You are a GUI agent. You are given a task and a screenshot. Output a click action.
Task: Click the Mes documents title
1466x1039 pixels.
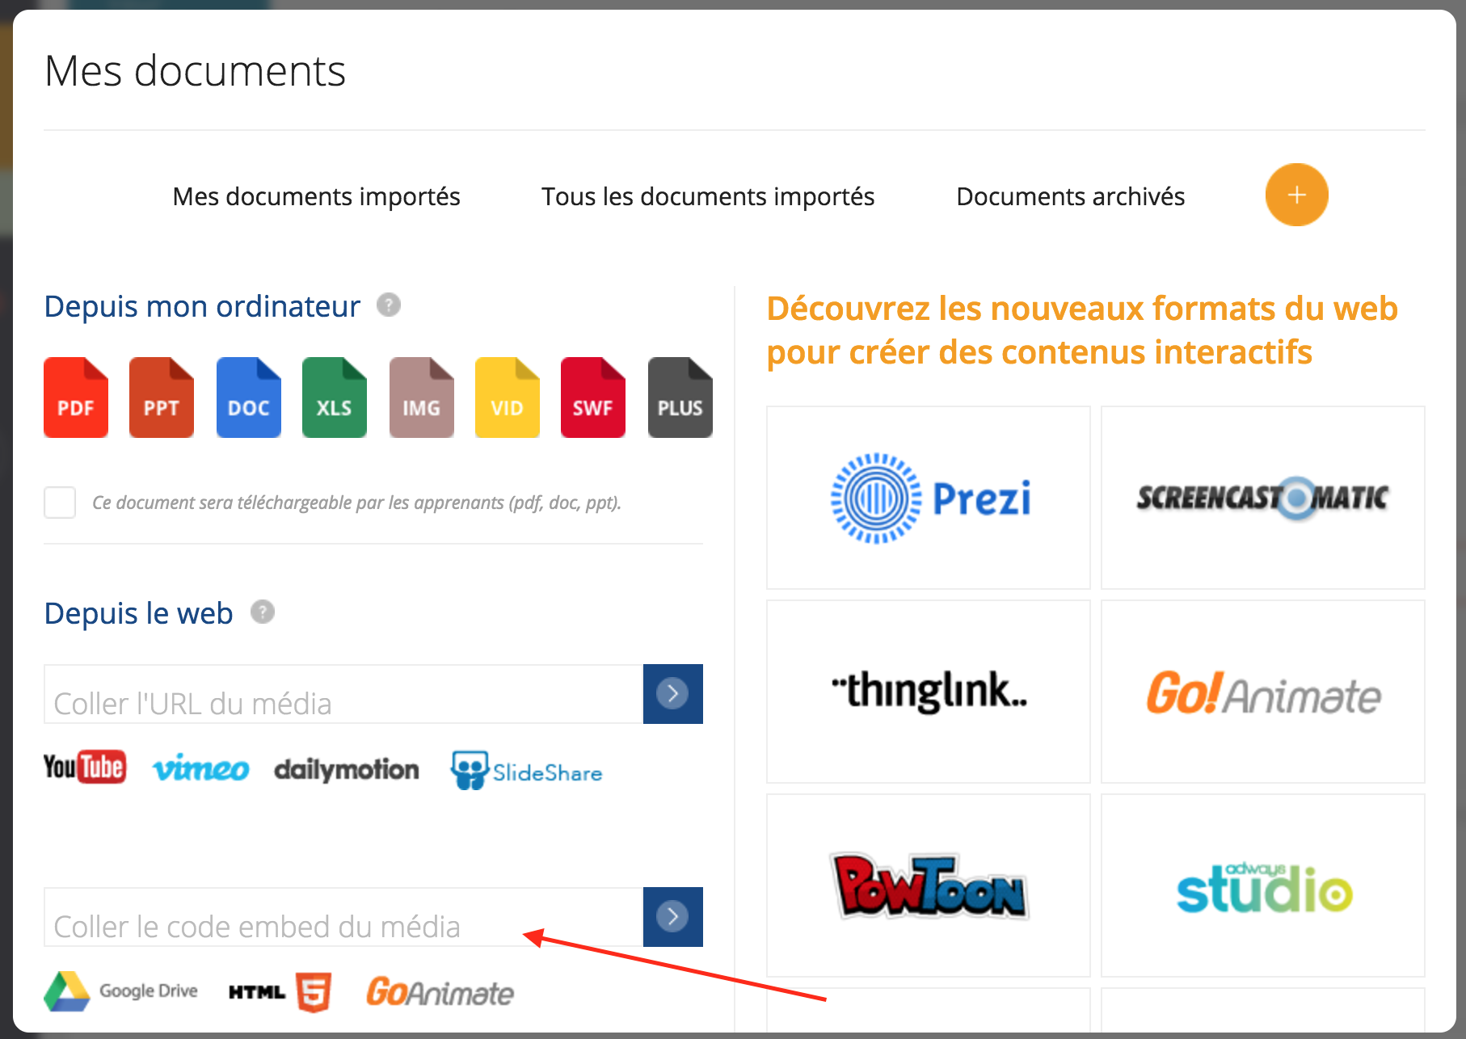coord(195,71)
